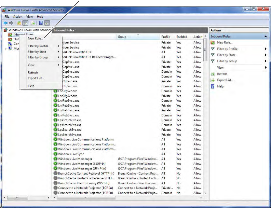Click gray icon for BranchCache Hosted Cache Server rule
The height and width of the screenshot is (208, 271).
click(x=55, y=178)
